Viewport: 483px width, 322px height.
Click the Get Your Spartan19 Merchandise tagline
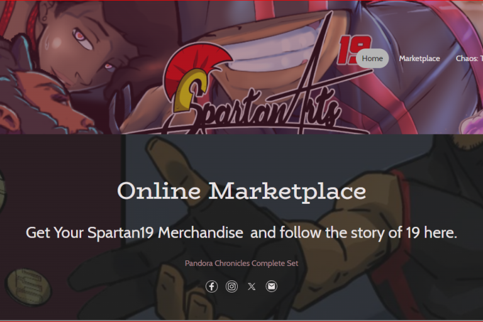click(x=241, y=233)
